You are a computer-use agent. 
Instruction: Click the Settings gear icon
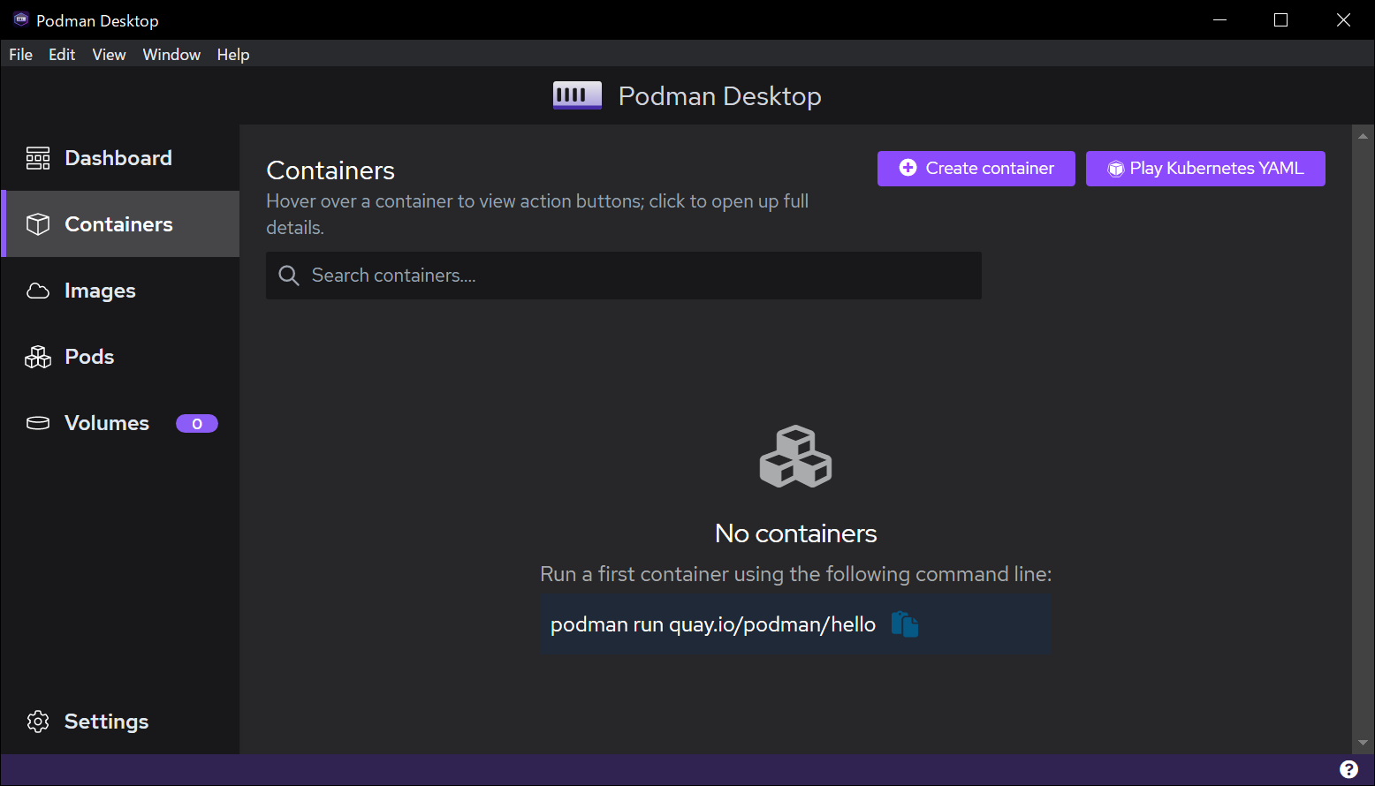point(38,722)
